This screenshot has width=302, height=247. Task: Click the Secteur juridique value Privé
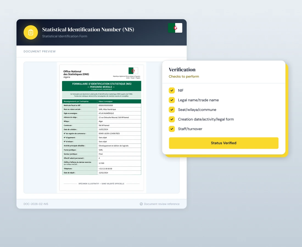(x=100, y=154)
